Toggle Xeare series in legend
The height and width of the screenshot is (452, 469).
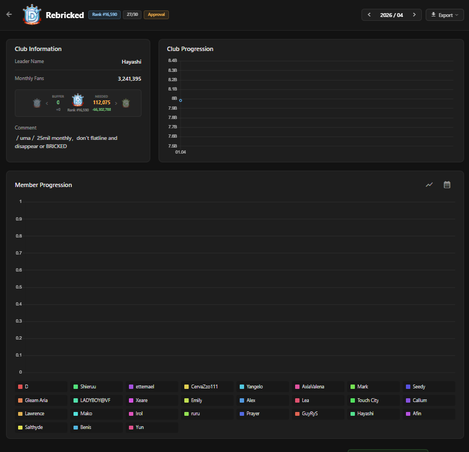coord(151,400)
